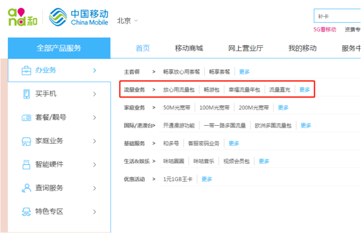This screenshot has height=233, width=361.
Task: Click the 特色专区 mustache icon
Action: [26, 211]
